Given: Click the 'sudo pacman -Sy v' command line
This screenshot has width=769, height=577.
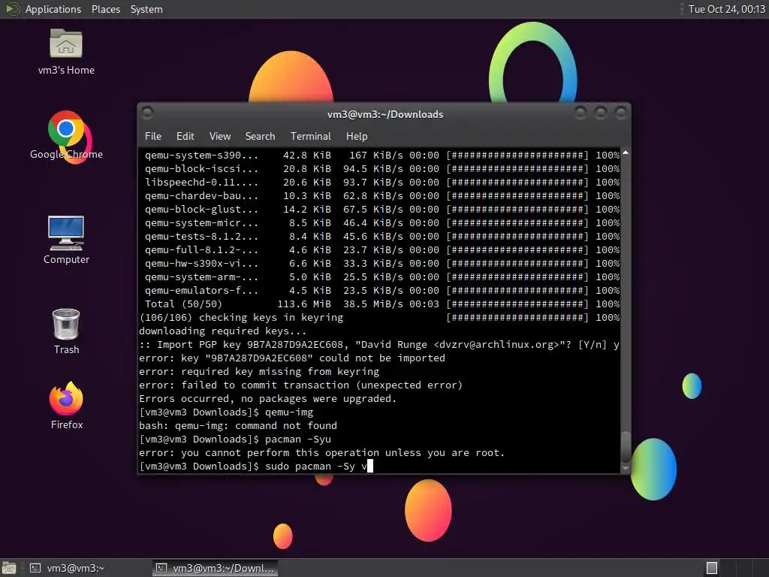Looking at the screenshot, I should point(256,466).
